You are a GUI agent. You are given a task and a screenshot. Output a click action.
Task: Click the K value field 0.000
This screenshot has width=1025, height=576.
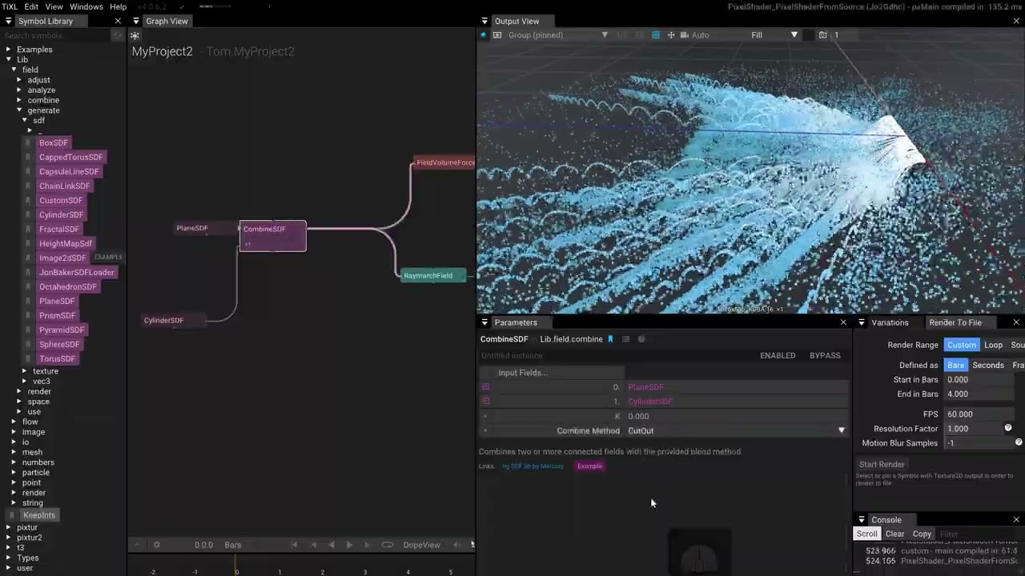(x=737, y=416)
